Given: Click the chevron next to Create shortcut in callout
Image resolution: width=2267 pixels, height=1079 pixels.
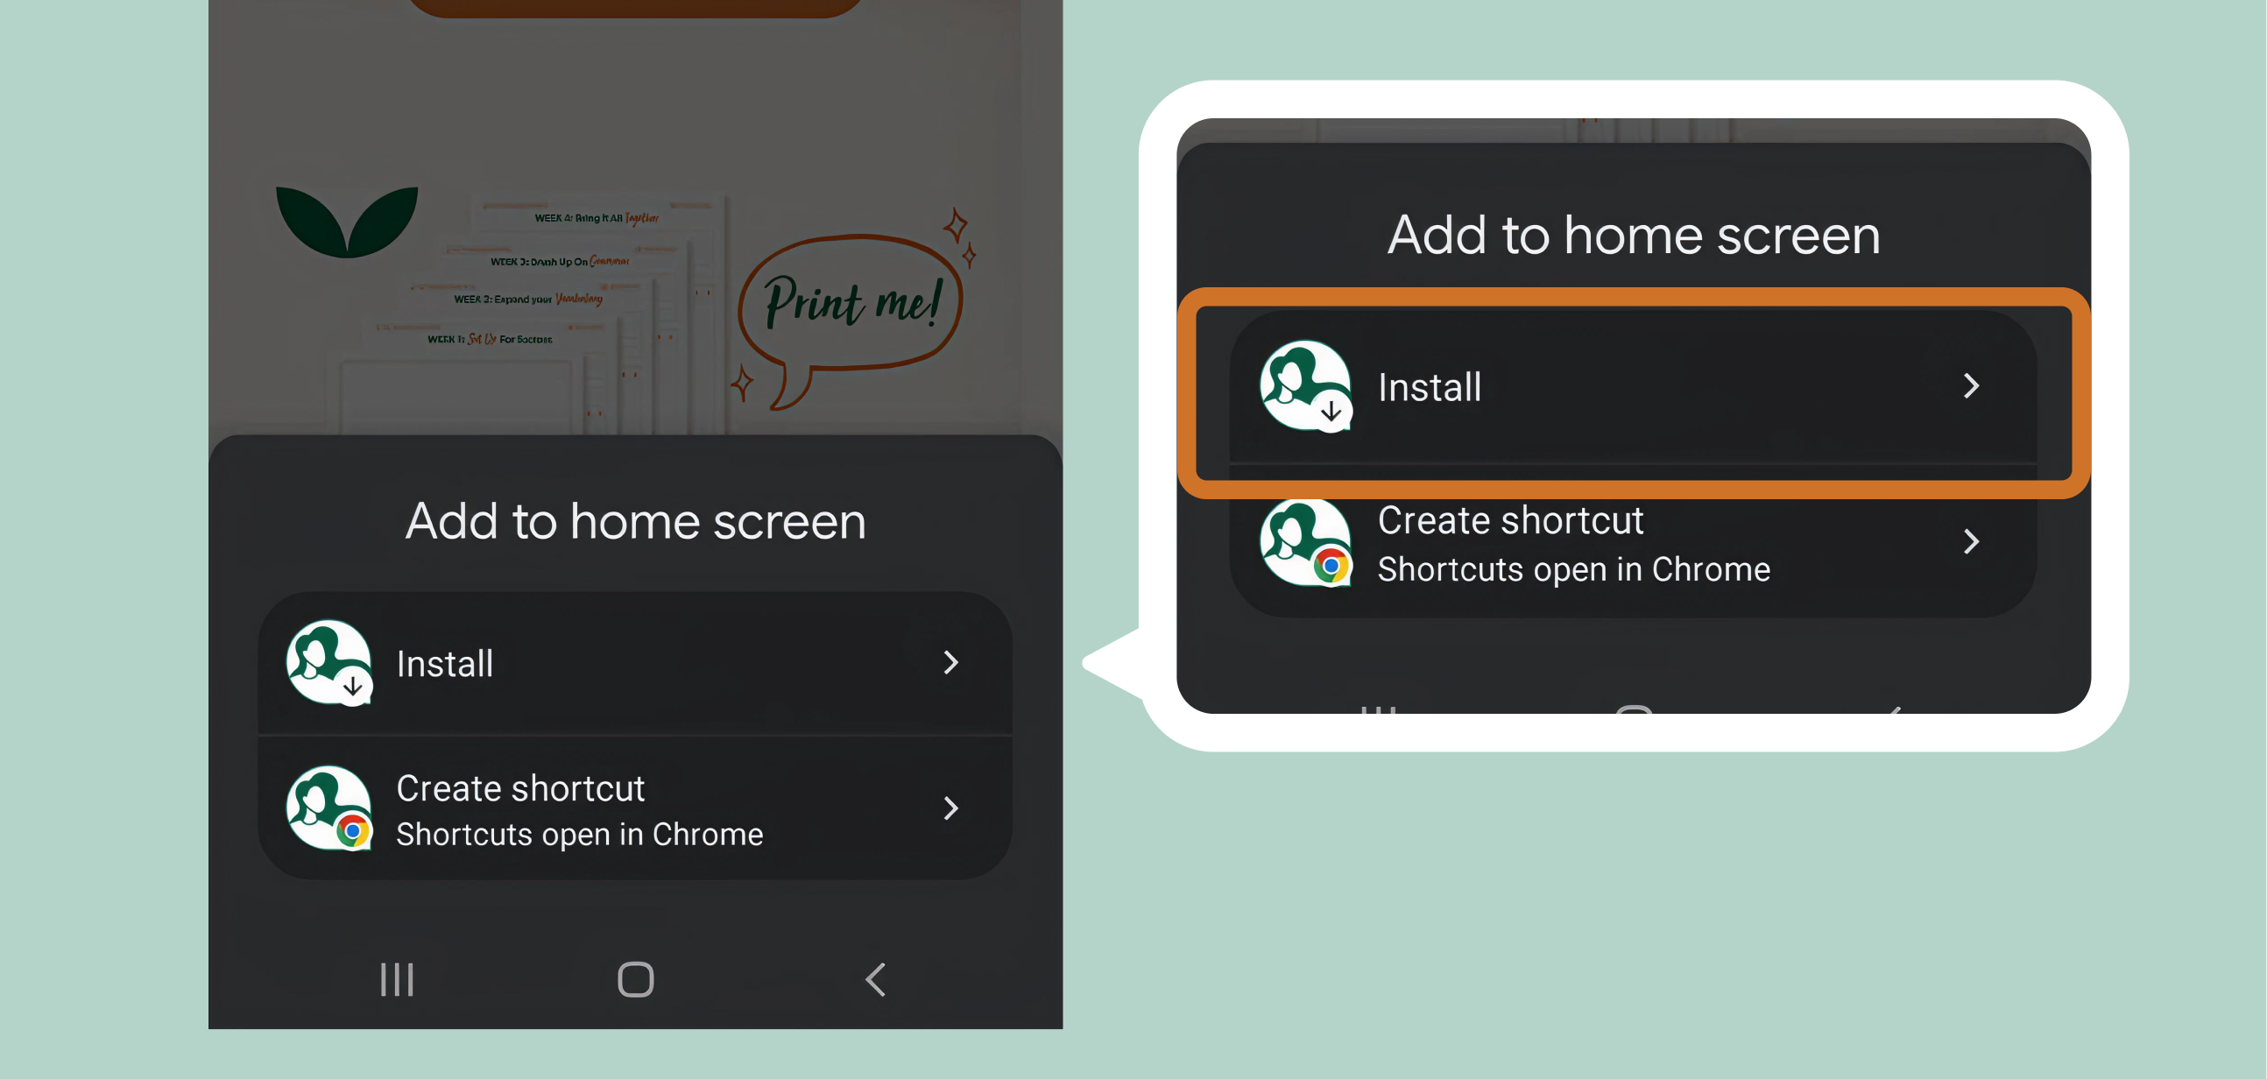Looking at the screenshot, I should (x=1971, y=542).
